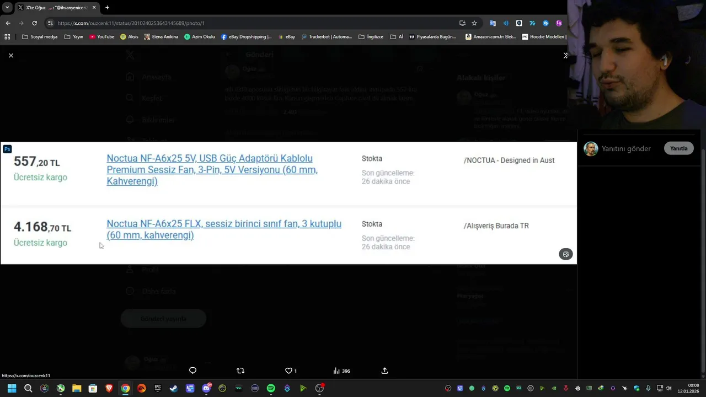Open Spotify from taskbar
This screenshot has height=397, width=706.
tap(271, 388)
